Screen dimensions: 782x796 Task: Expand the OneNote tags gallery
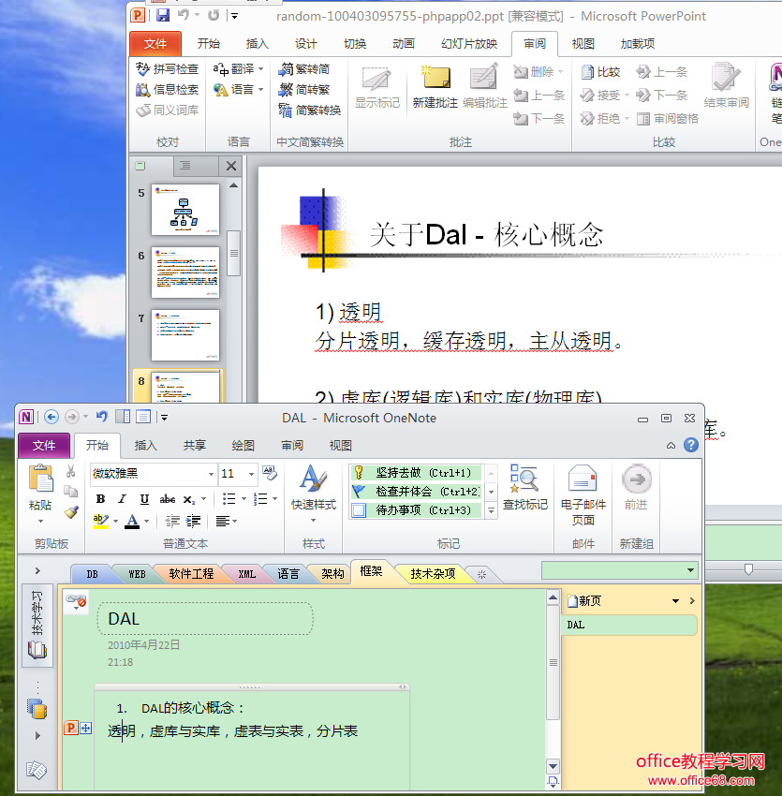tap(491, 510)
